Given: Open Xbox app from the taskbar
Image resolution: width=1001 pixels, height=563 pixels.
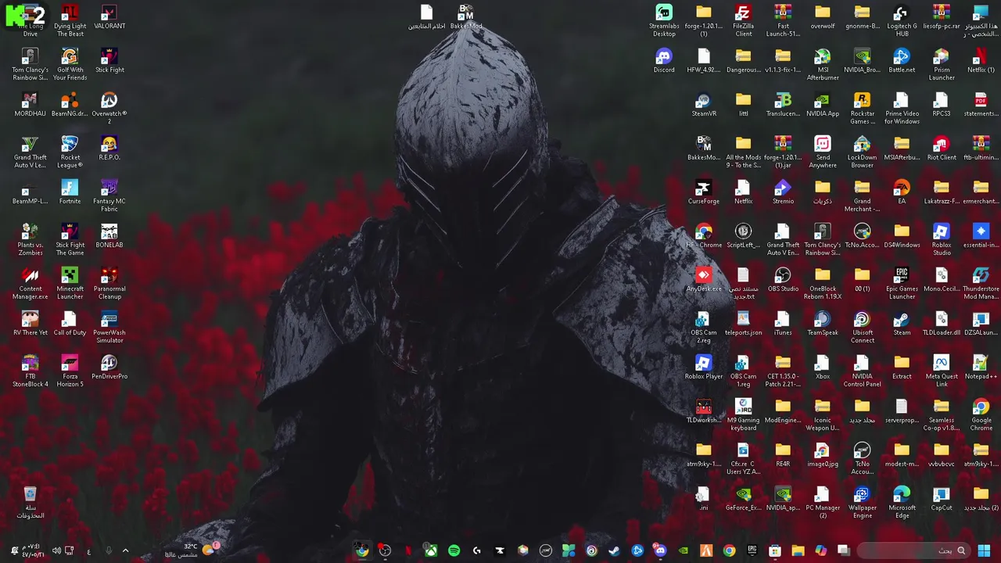Looking at the screenshot, I should tap(431, 550).
